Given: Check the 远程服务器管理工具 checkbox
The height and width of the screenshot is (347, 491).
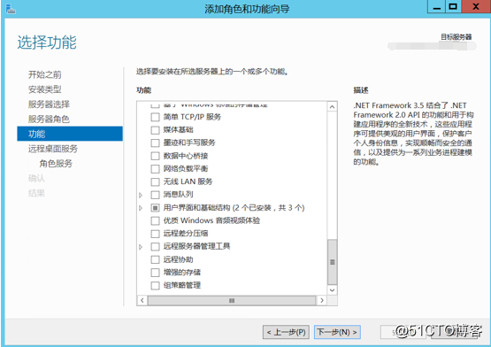Looking at the screenshot, I should pos(155,247).
